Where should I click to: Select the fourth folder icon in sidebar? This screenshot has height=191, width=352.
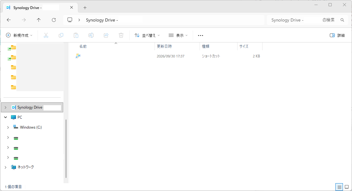click(x=13, y=77)
